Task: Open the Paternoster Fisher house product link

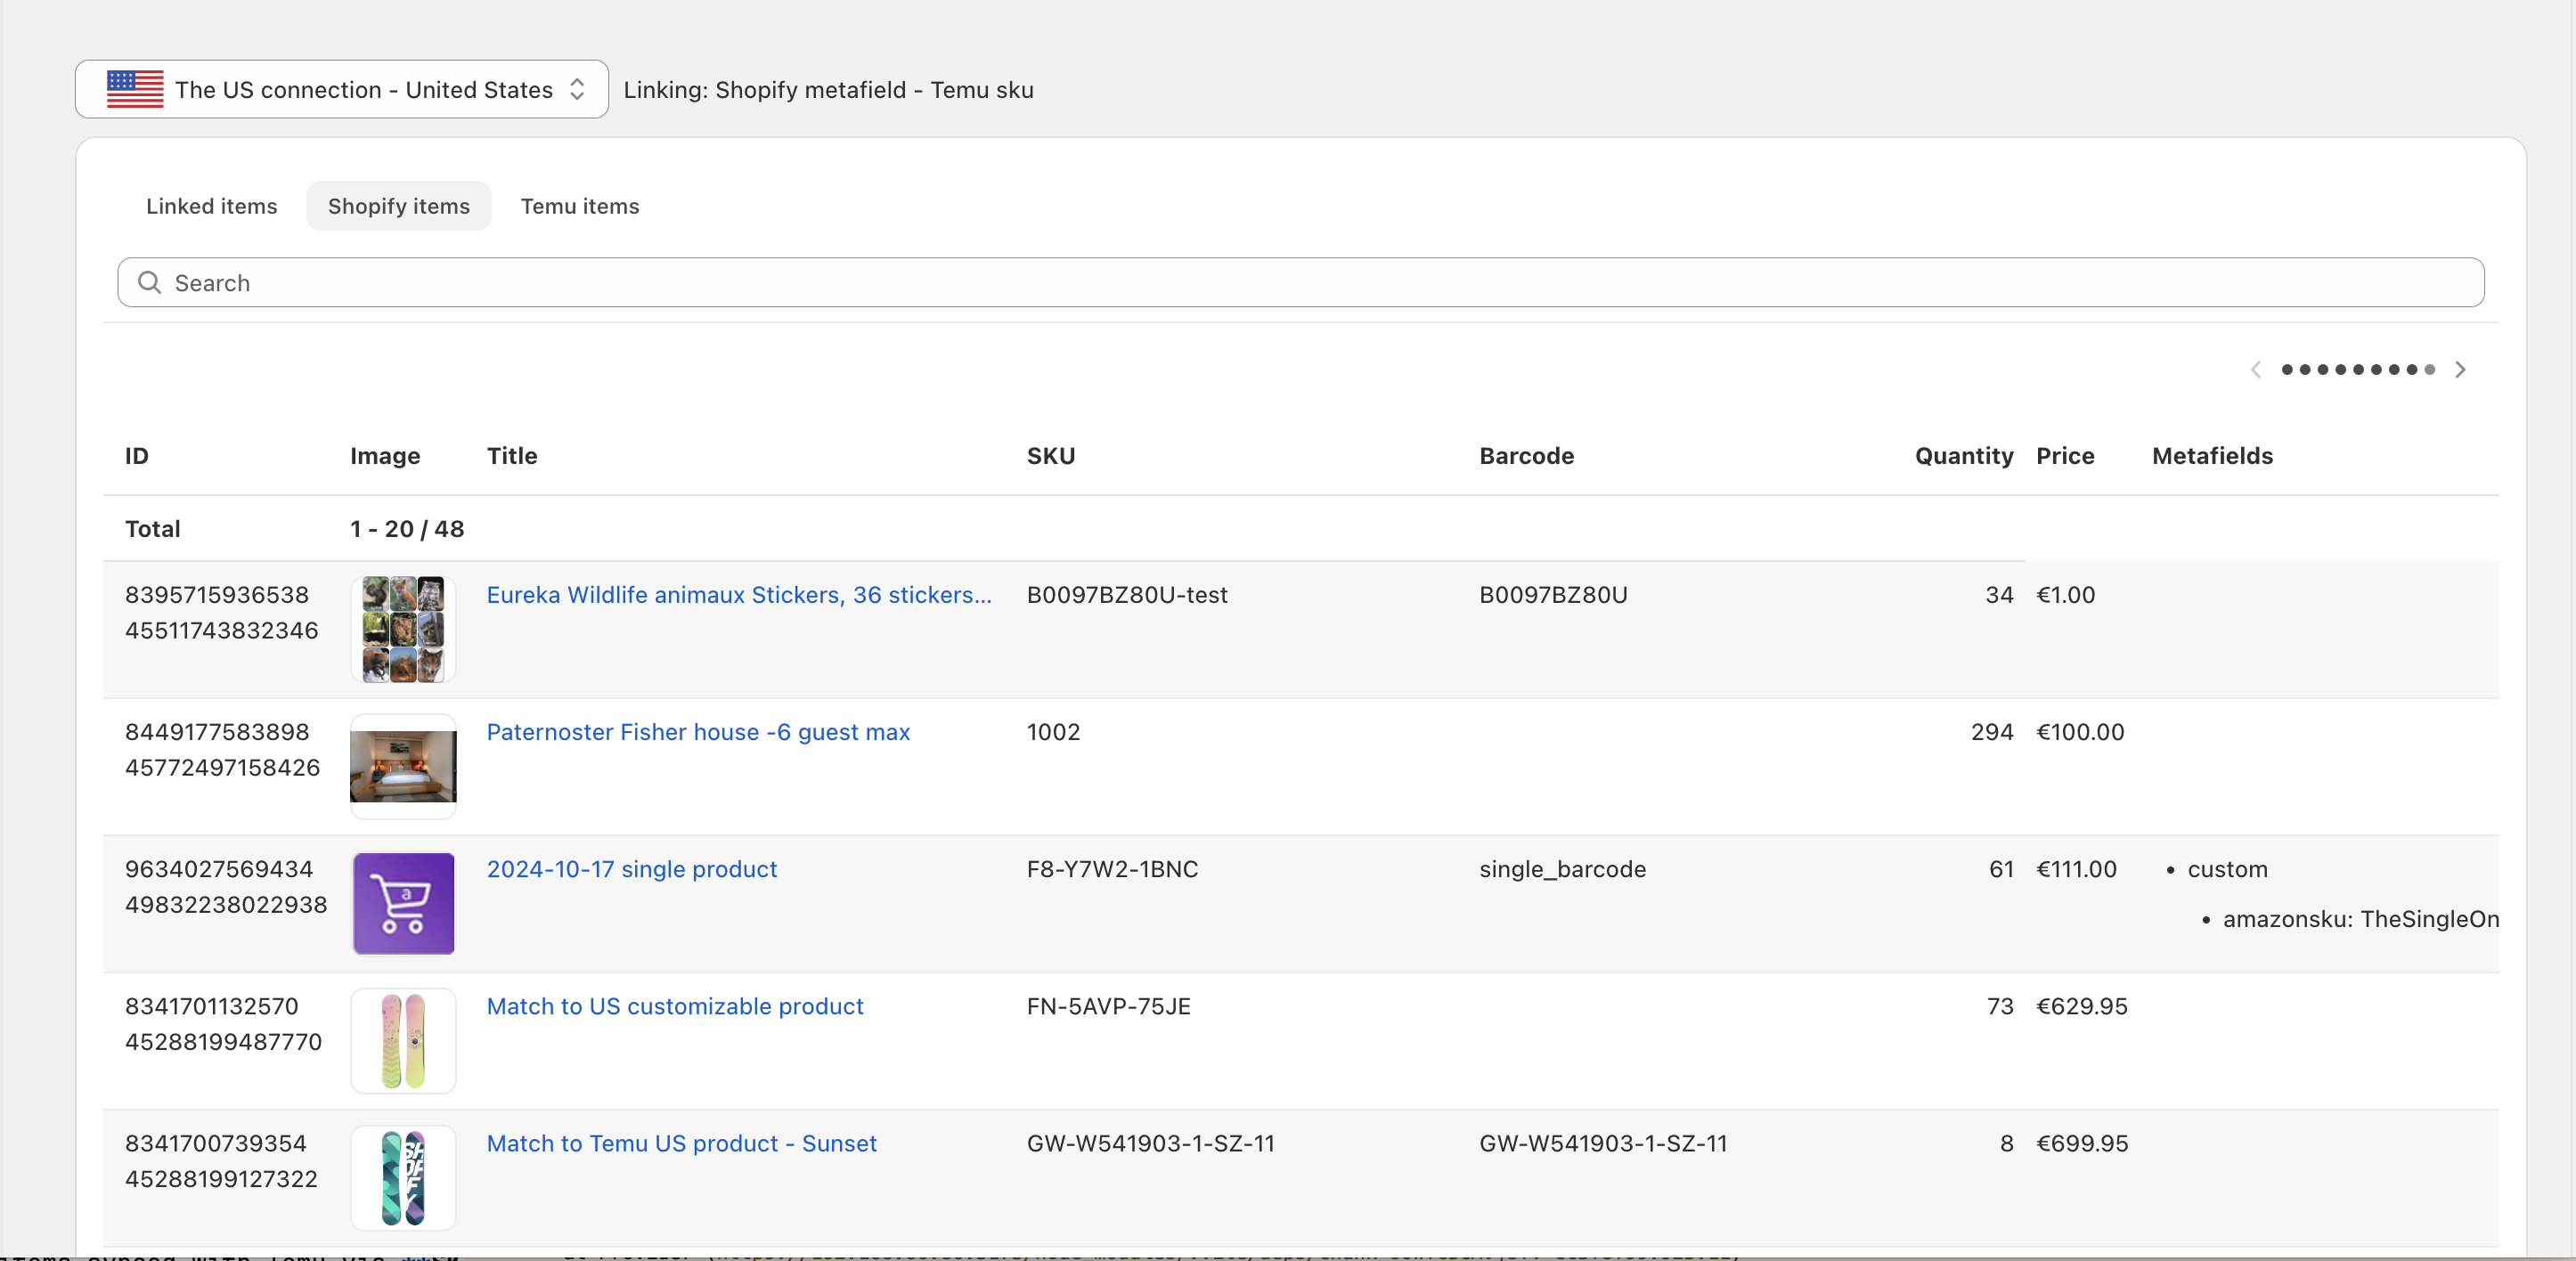Action: click(x=697, y=732)
